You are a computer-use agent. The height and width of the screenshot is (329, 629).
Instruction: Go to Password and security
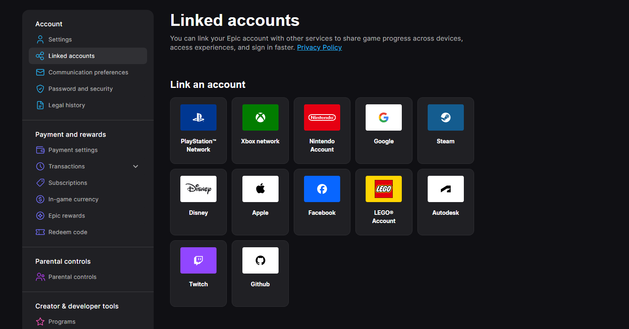point(81,89)
